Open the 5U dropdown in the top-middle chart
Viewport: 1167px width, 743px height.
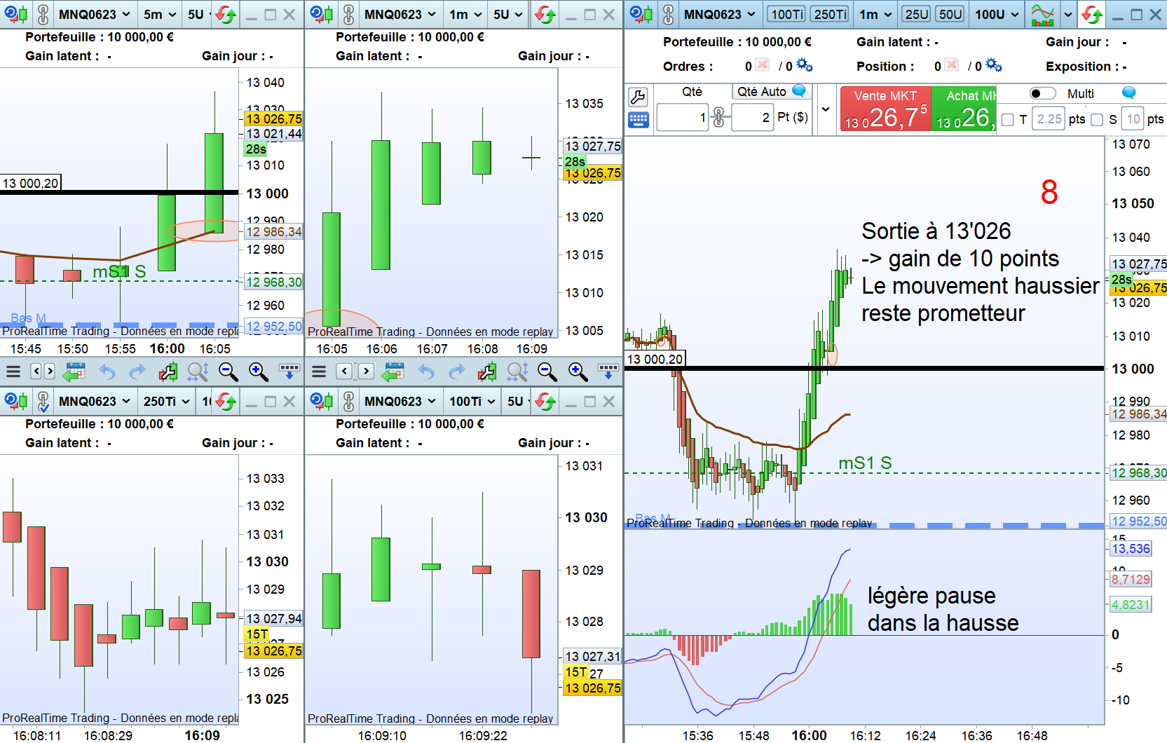tap(508, 14)
